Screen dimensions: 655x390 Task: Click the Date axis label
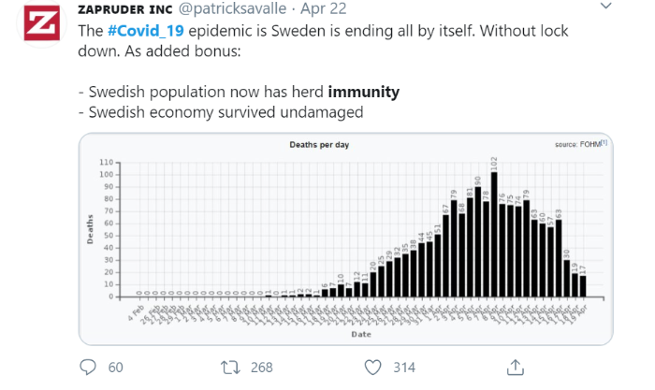click(361, 333)
